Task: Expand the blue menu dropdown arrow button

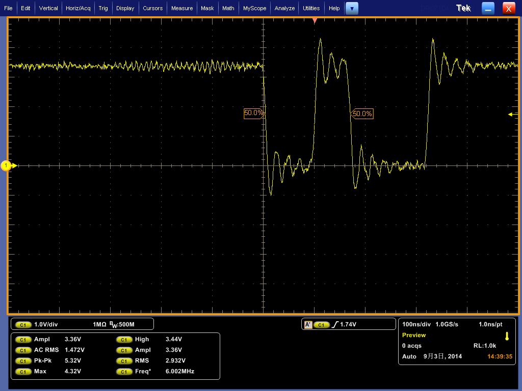Action: pos(352,9)
